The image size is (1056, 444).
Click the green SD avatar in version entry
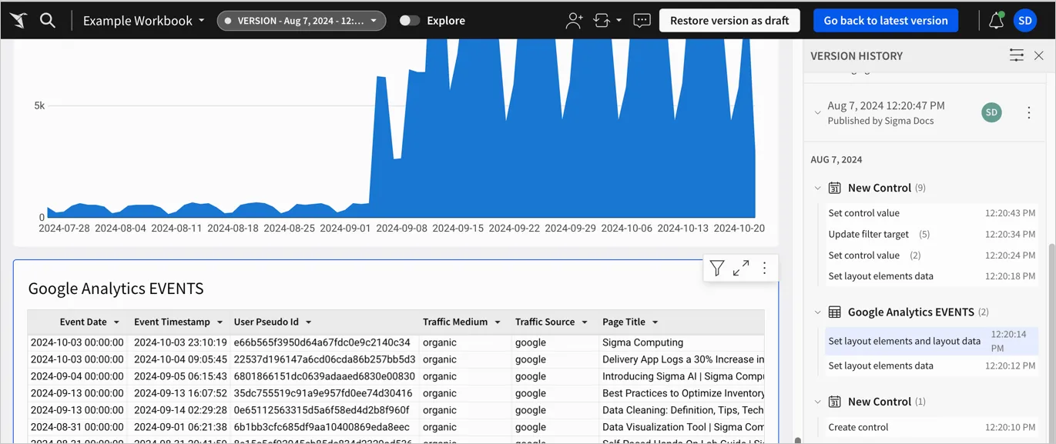tap(991, 112)
